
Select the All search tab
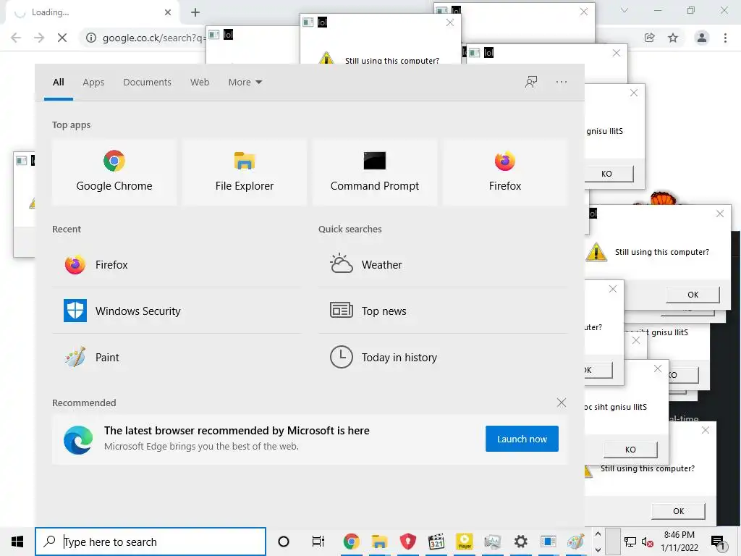(59, 83)
